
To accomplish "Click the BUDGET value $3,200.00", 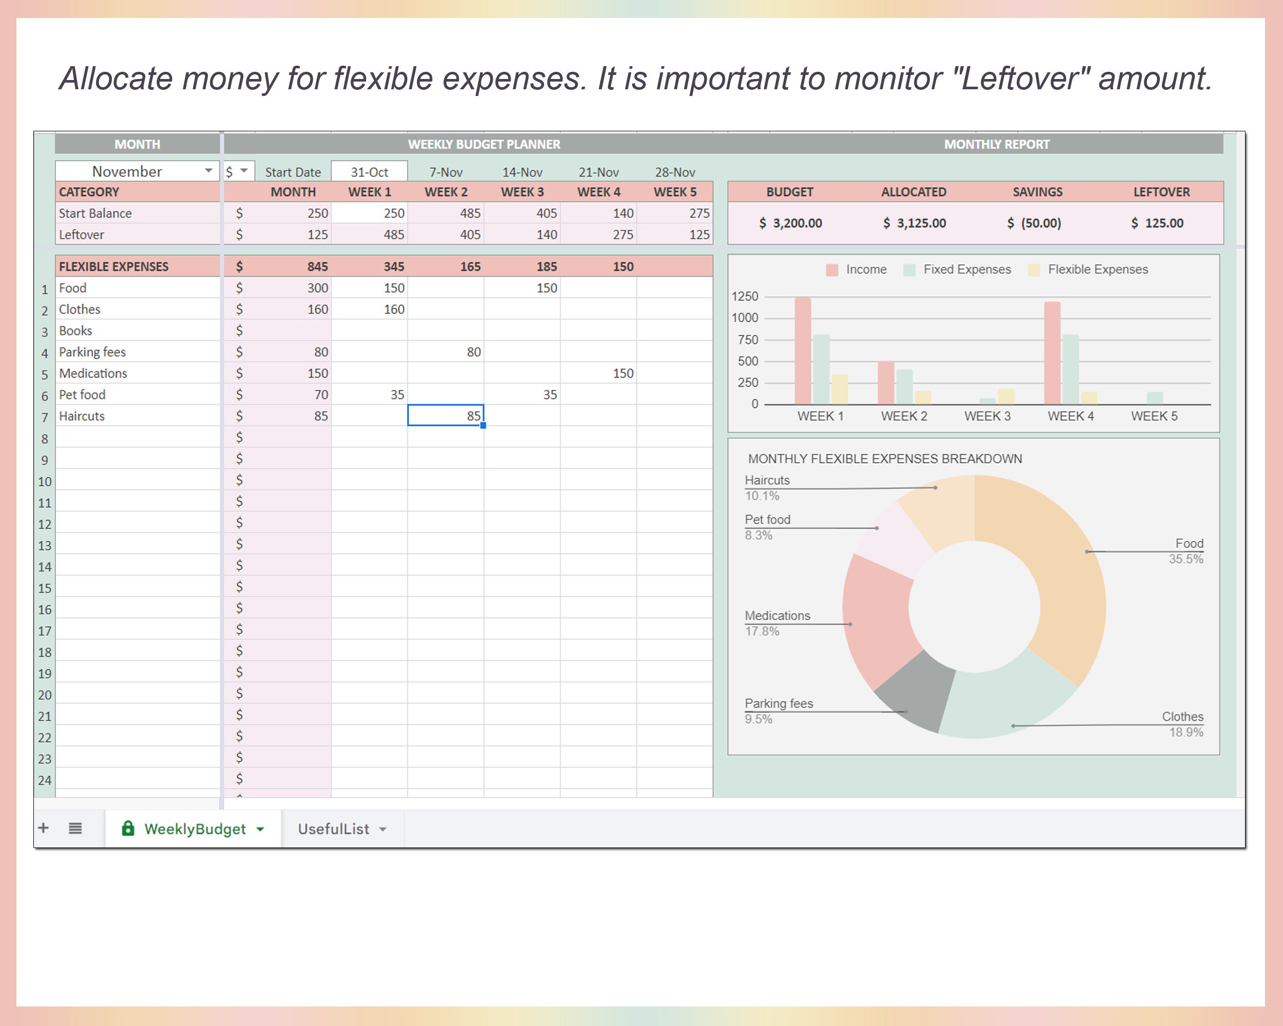I will [790, 223].
